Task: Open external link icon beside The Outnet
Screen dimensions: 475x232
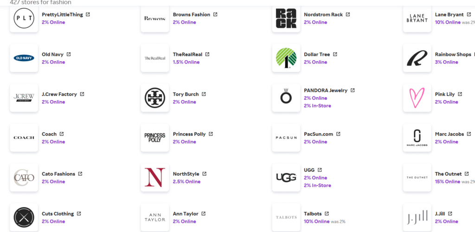Action: 467,174
